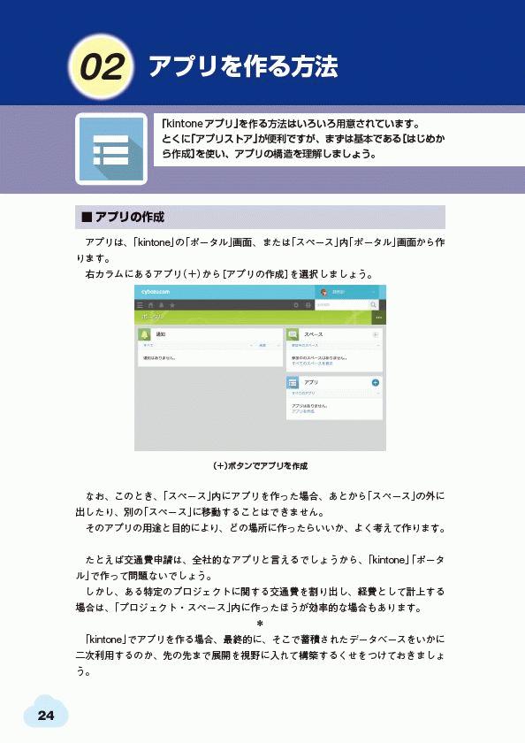Click the cybozu.com logo
525x743 pixels.
click(156, 292)
